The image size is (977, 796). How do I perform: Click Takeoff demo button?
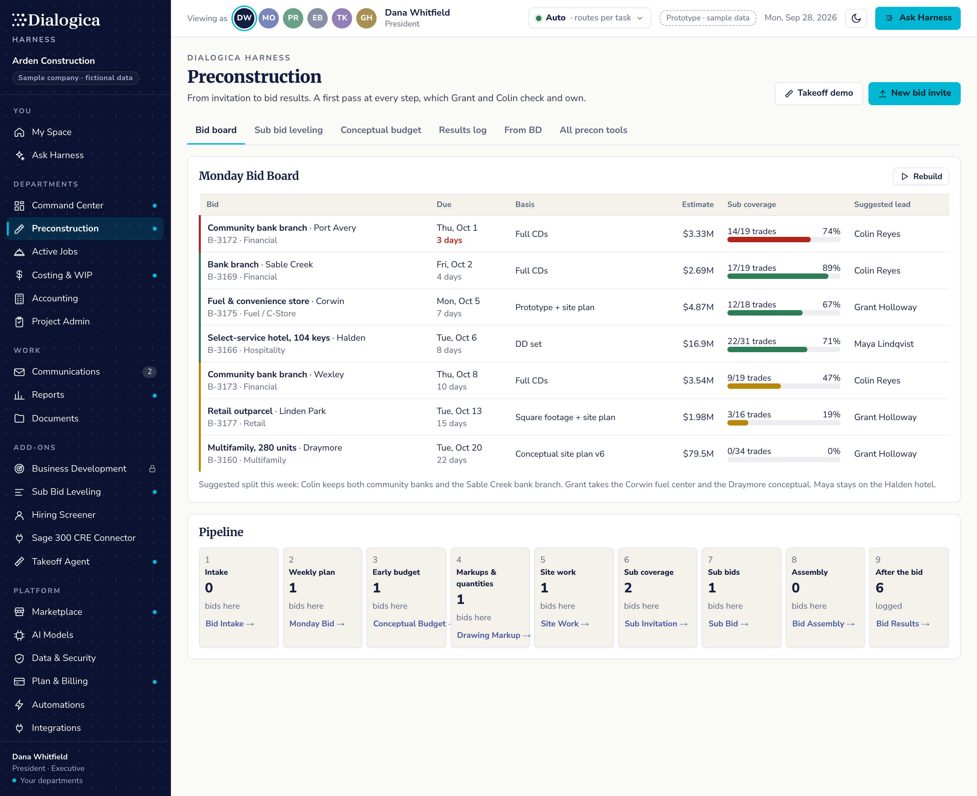pos(818,94)
